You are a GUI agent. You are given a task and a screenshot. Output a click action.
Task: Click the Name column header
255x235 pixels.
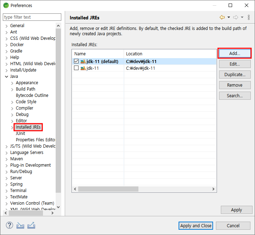point(98,54)
